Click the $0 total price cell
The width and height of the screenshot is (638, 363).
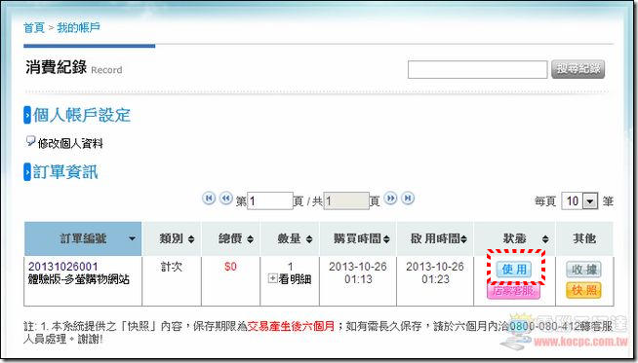[x=230, y=267]
